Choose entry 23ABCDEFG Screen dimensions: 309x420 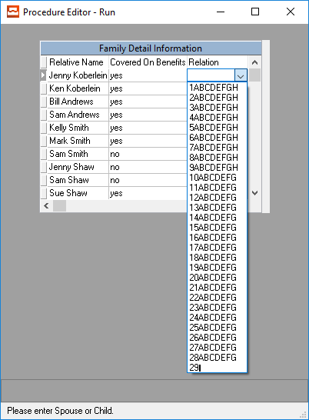click(x=217, y=308)
